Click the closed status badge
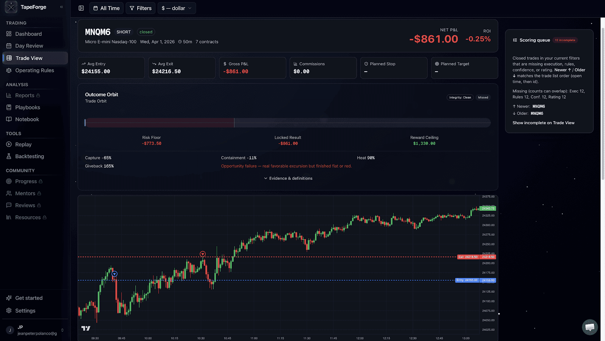 tap(146, 32)
